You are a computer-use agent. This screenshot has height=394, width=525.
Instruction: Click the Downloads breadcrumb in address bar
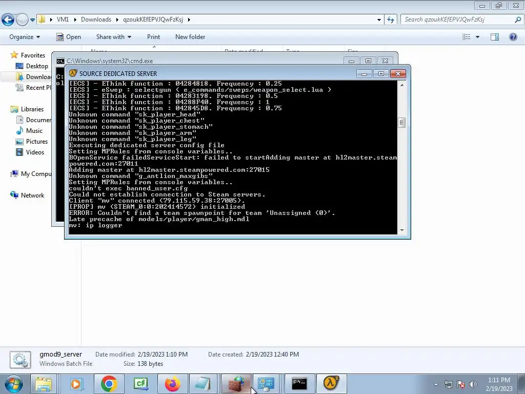click(x=96, y=19)
